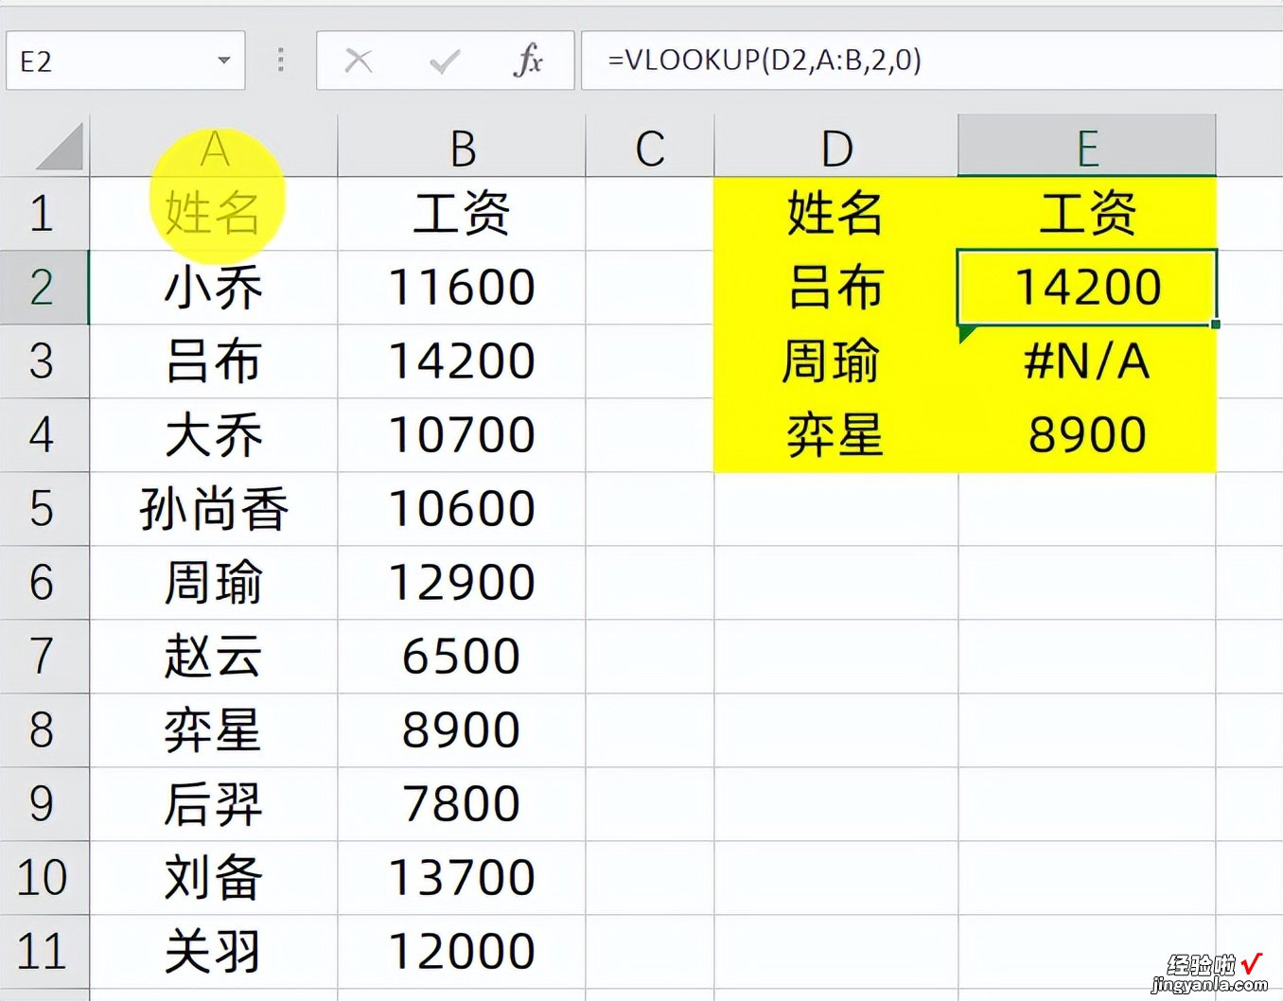Confirm formula with the checkmark icon

tap(444, 61)
